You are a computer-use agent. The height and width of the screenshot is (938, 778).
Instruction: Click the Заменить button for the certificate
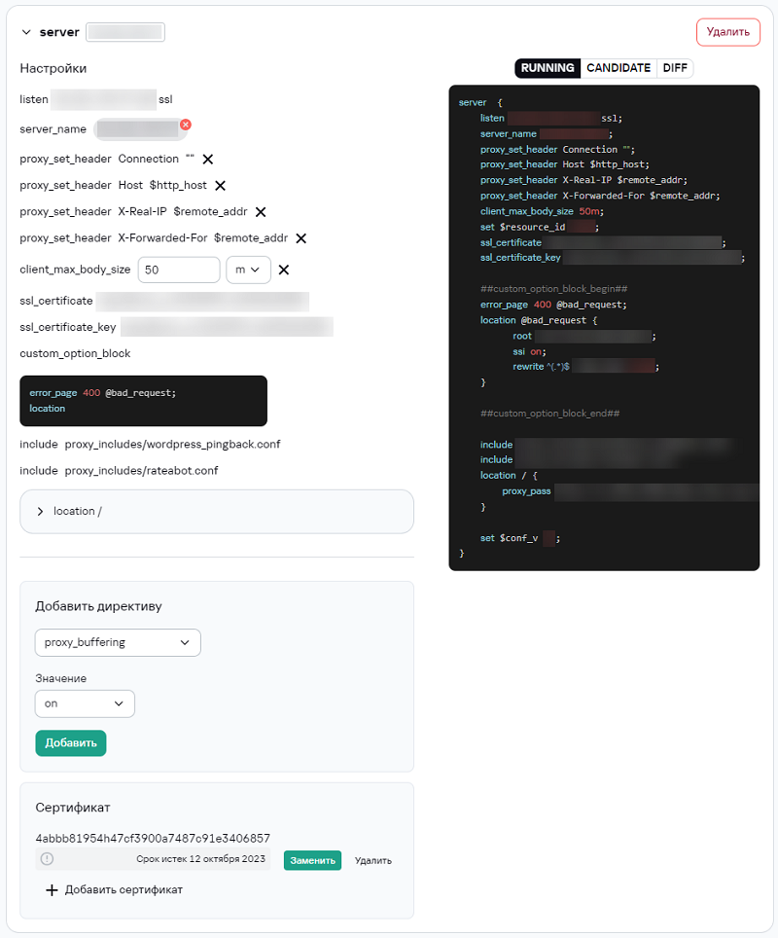pyautogui.click(x=312, y=860)
